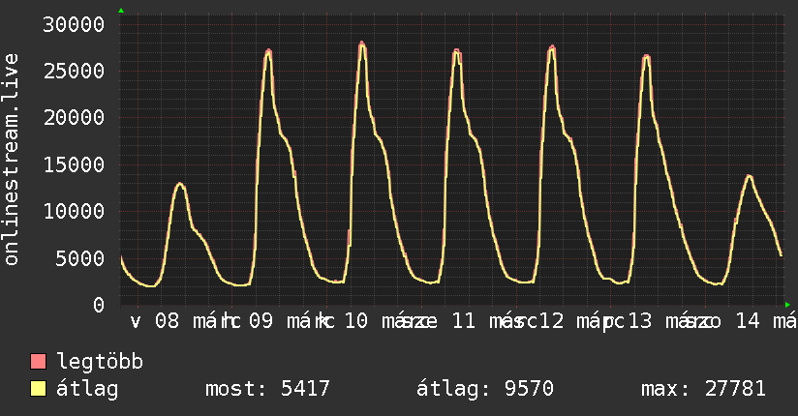Click the 12 date label on x-axis
The width and height of the screenshot is (798, 416).
click(x=551, y=321)
